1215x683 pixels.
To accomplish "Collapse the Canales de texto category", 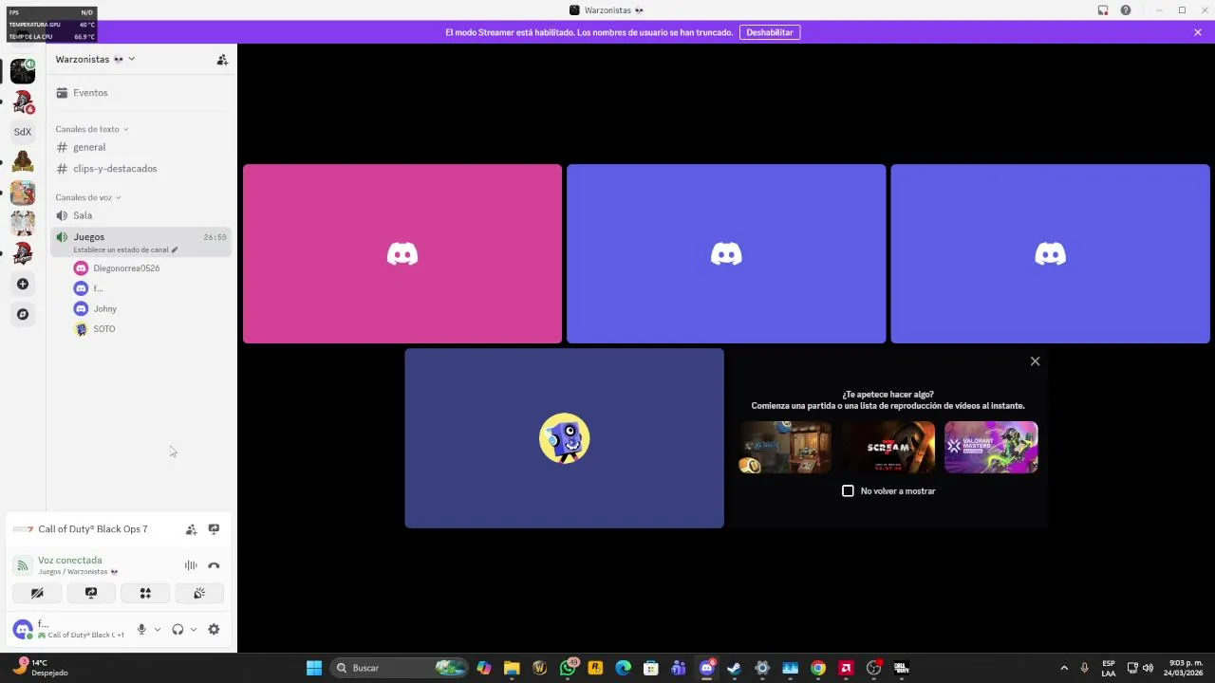I will [x=91, y=129].
